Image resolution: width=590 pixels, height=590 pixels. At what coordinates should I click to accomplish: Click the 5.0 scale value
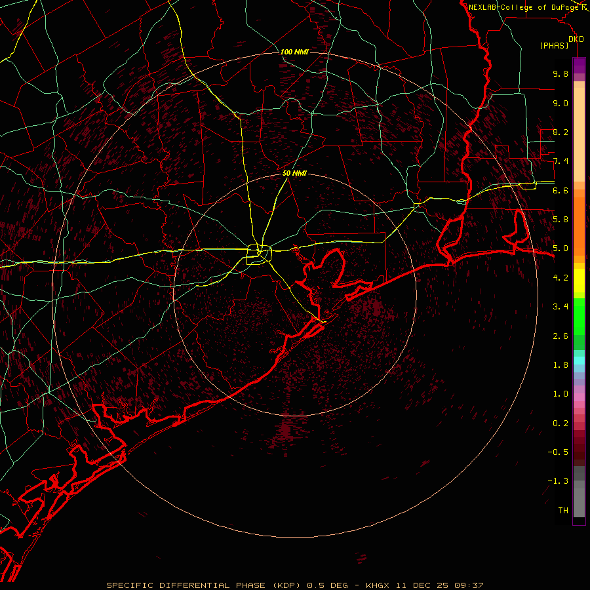560,248
